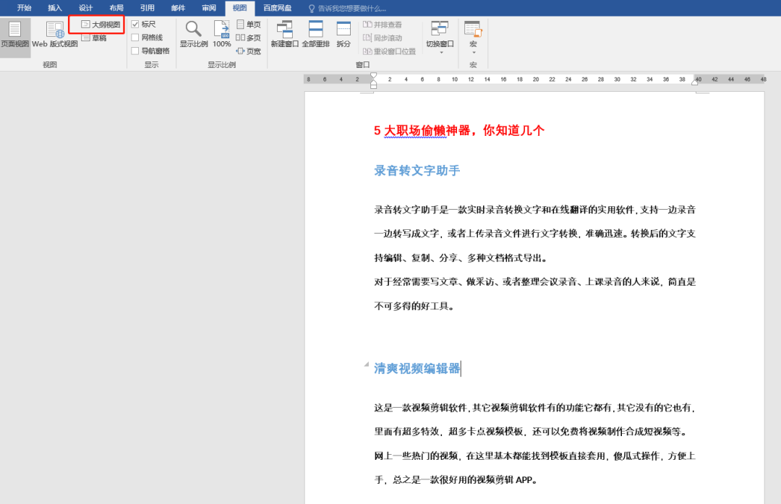Click the horizontal ruler bar
781x504 pixels.
(534, 80)
